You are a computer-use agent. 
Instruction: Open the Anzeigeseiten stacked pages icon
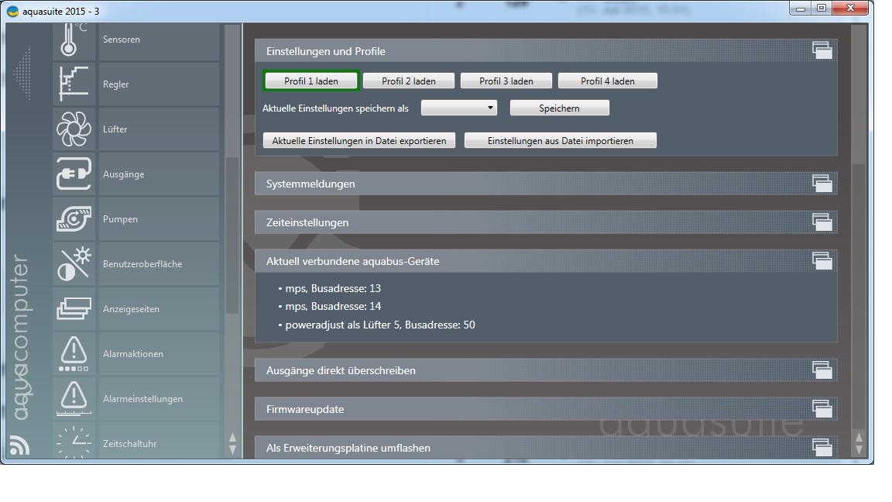click(x=74, y=309)
